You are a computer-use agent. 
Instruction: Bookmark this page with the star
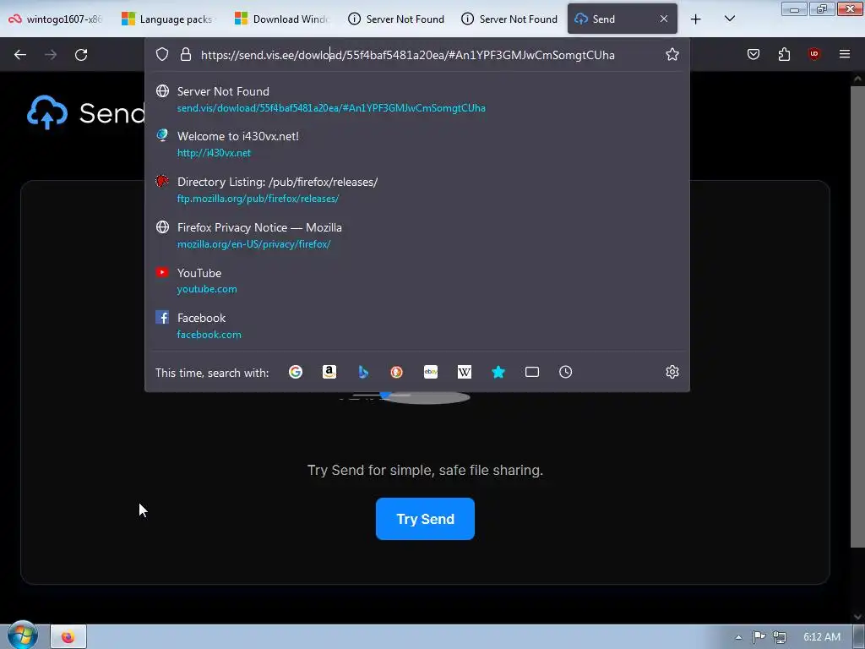[x=672, y=54]
